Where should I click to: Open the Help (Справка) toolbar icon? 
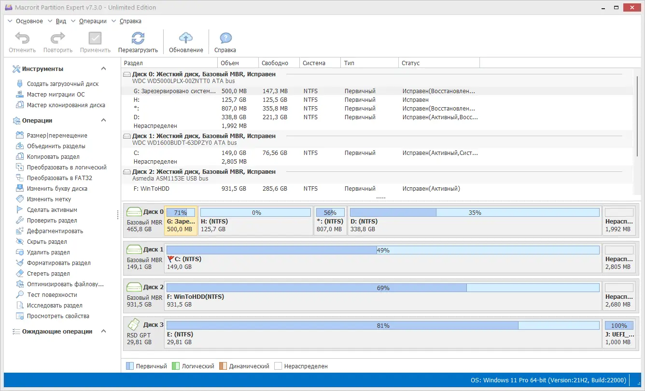[225, 38]
